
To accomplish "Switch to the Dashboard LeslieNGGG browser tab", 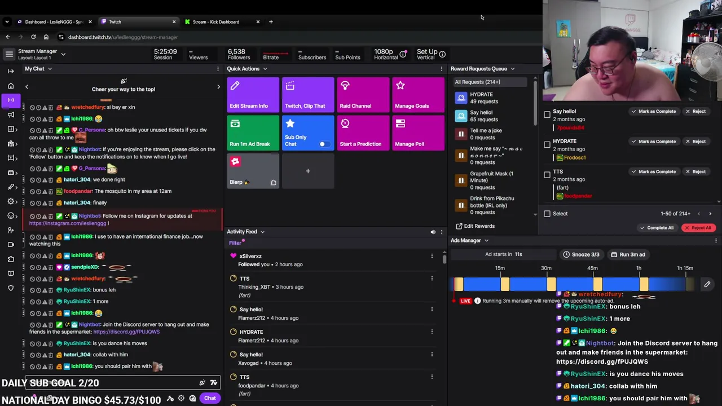I will tap(54, 22).
